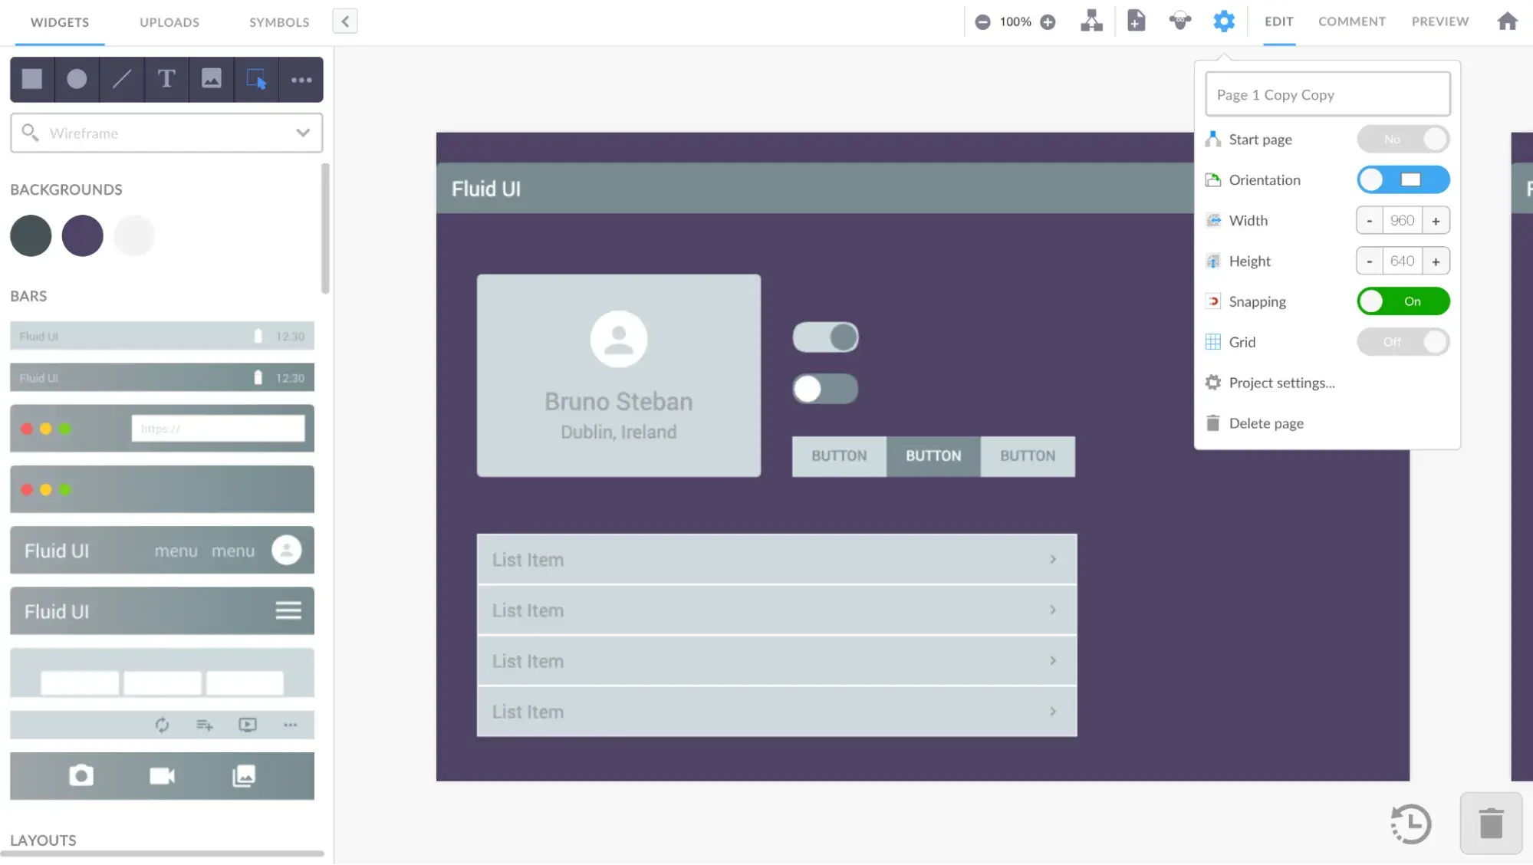Viewport: 1533px width, 865px height.
Task: Collapse the widgets sidebar panel
Action: pos(344,21)
